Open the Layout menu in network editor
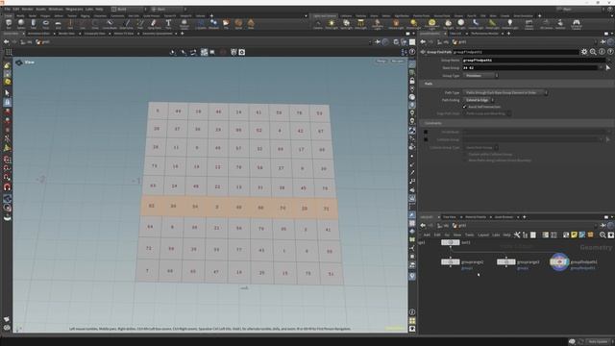The height and width of the screenshot is (346, 615). (483, 235)
